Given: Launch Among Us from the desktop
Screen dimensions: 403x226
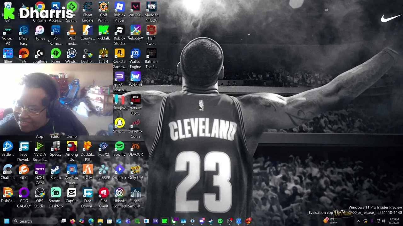Looking at the screenshot, I should pos(72,151).
